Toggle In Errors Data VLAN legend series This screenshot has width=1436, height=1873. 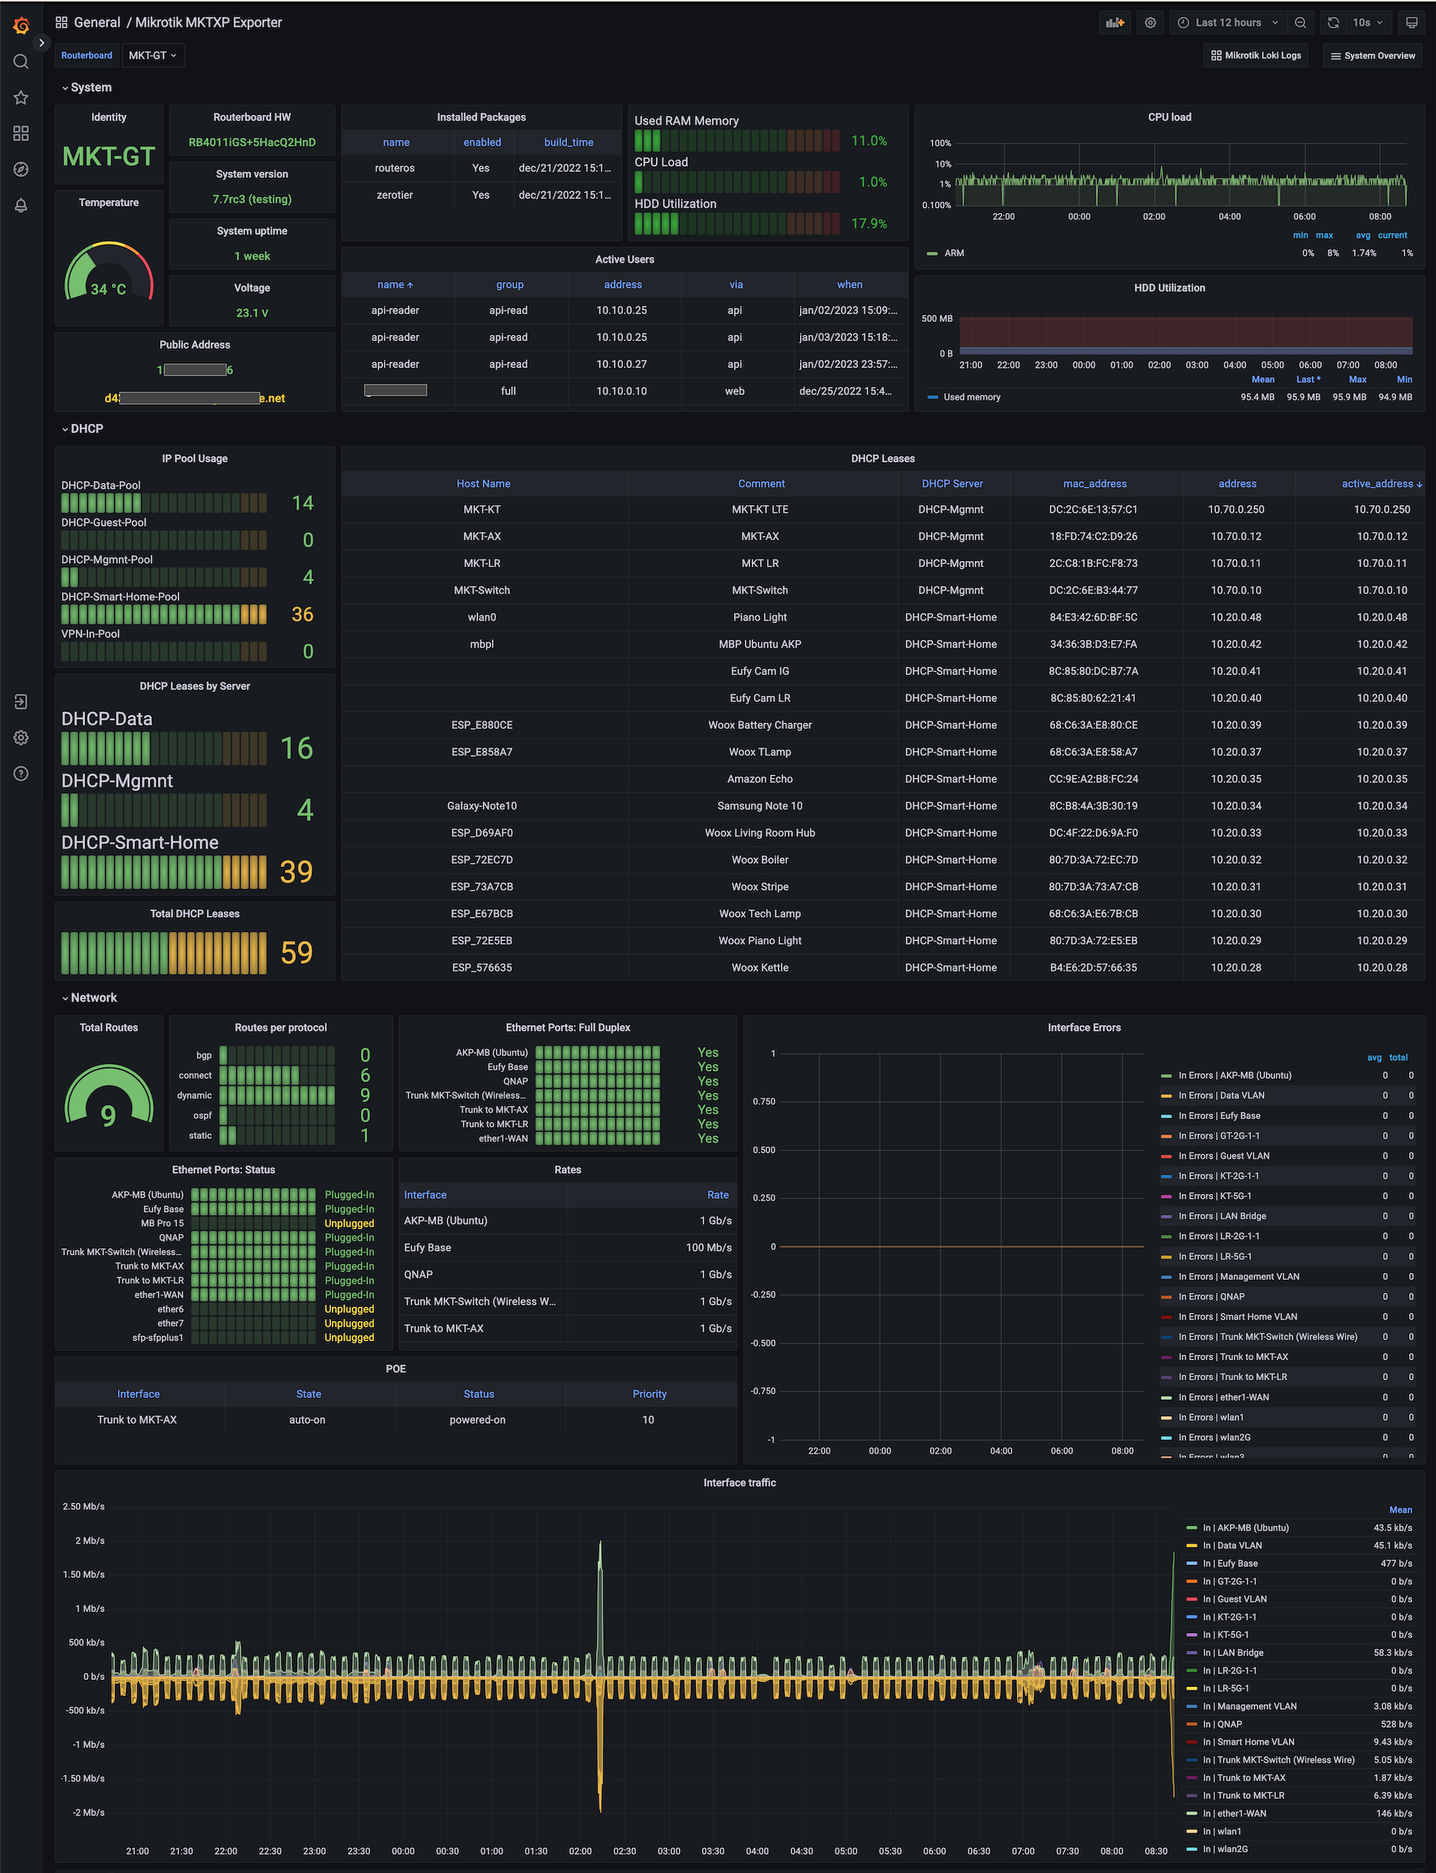point(1221,1096)
